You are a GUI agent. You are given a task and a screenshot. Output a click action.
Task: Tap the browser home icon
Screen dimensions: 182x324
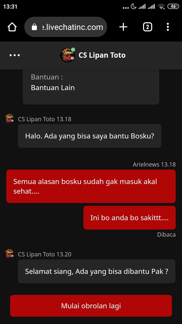tap(12, 27)
